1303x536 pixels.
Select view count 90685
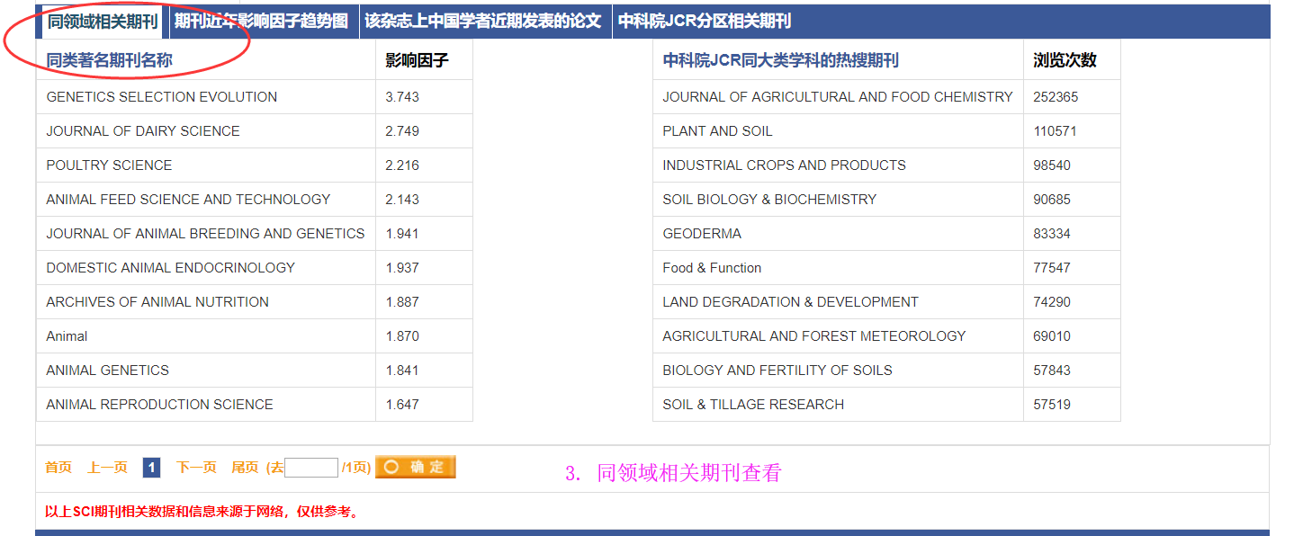1052,200
